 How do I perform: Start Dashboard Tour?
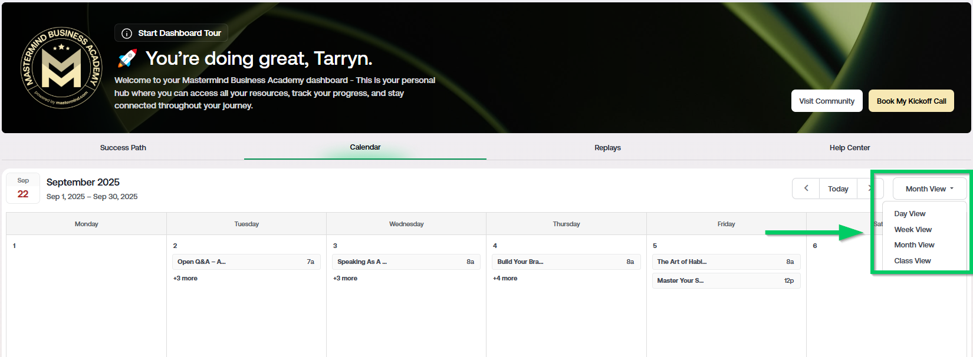pos(171,33)
